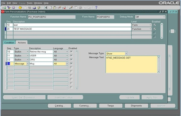This screenshot has width=181, height=116.
Task: Open Language dropdown for 'Retirve the msg'
Action: pyautogui.click(x=67, y=52)
